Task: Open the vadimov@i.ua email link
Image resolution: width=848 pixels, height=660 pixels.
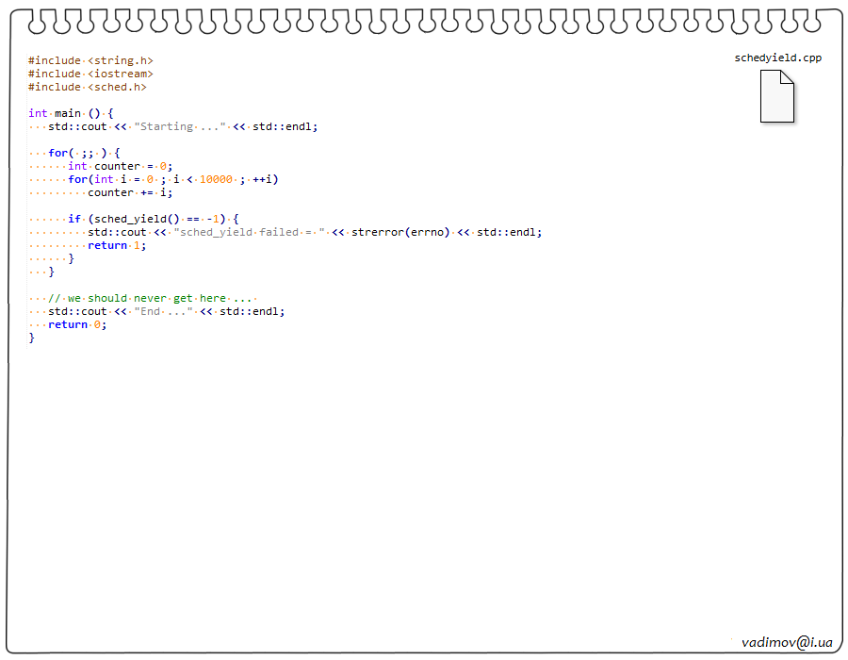Action: pyautogui.click(x=787, y=642)
